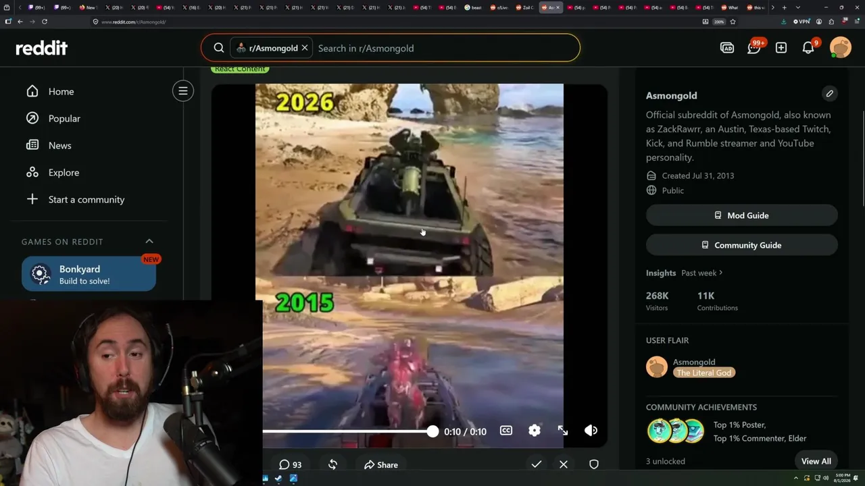Open the Reddit advertise icon
The height and width of the screenshot is (486, 865).
[x=727, y=48]
